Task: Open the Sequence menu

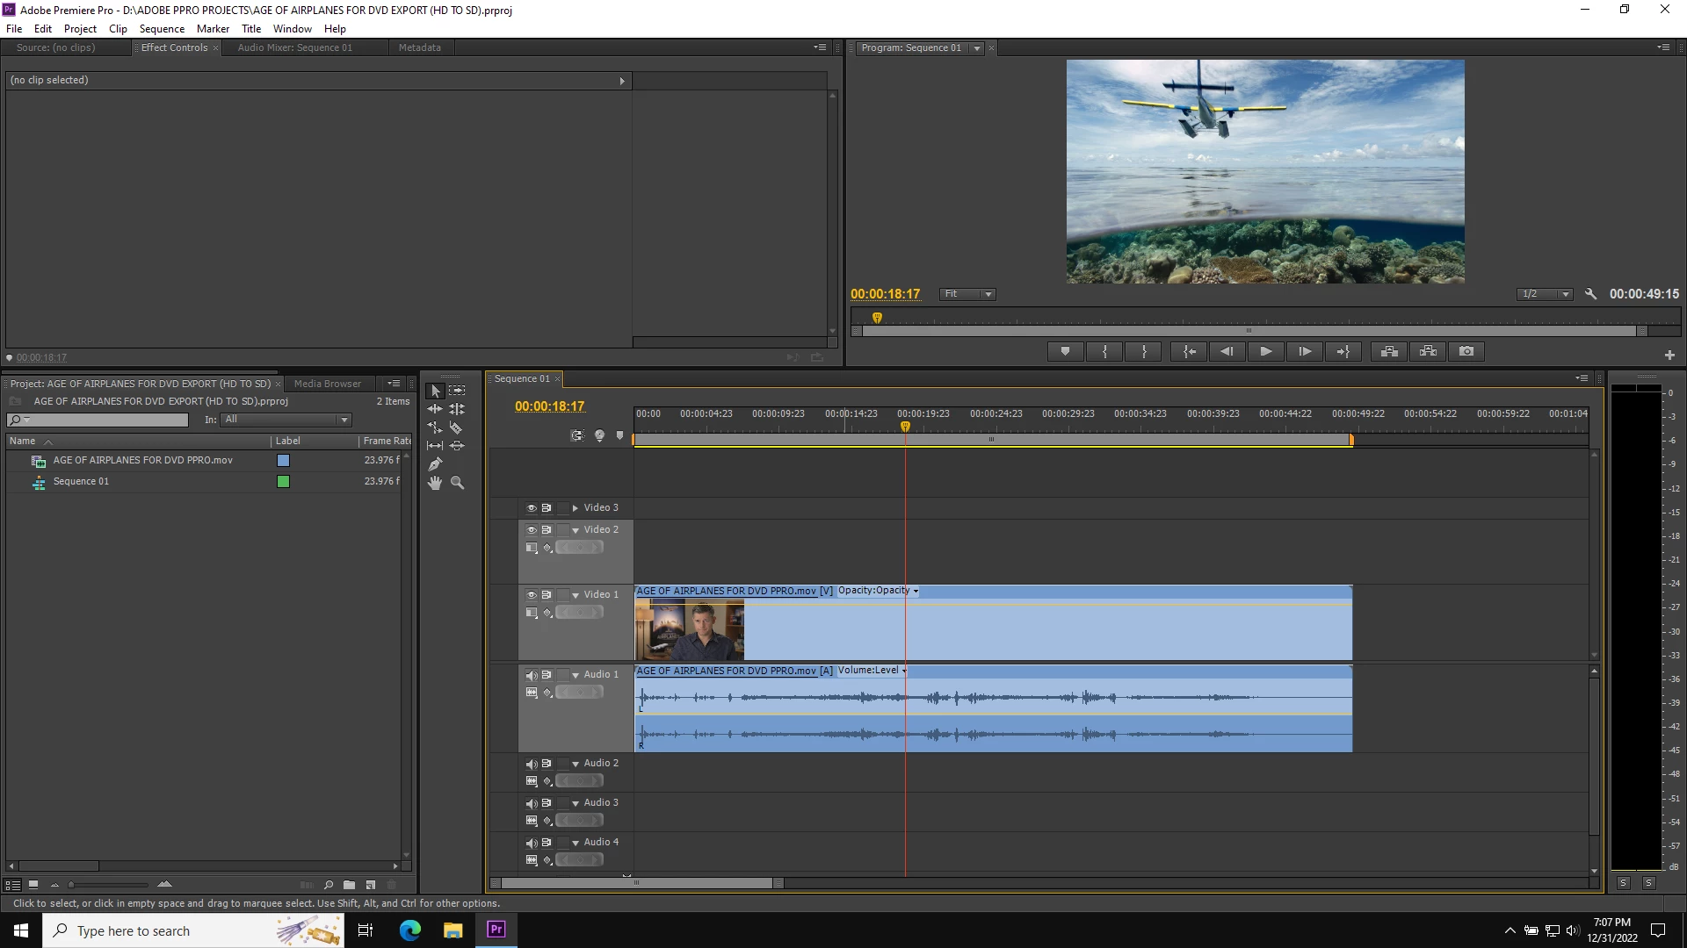Action: 162,29
